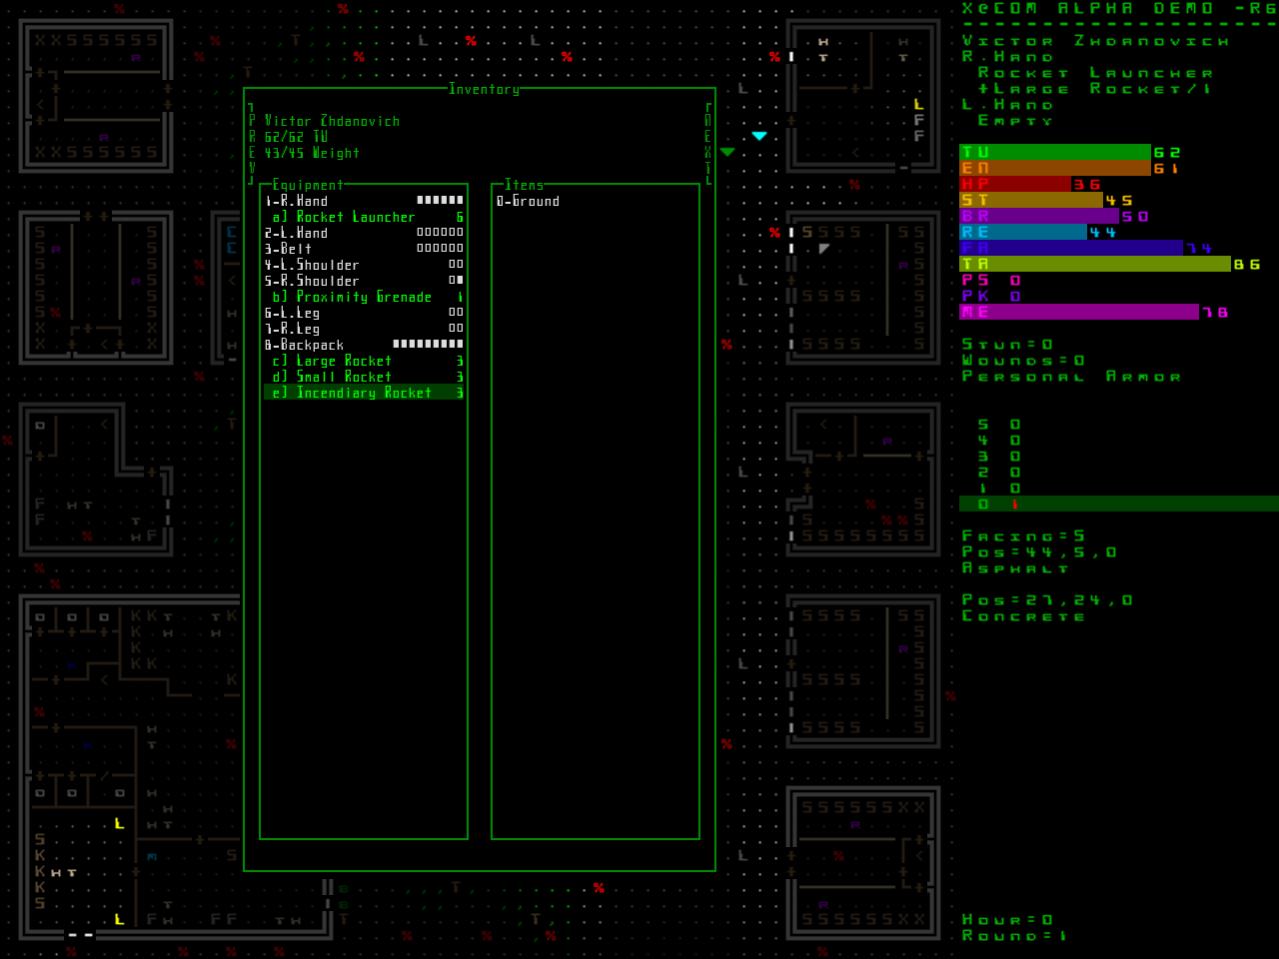Screen dimensions: 1279x959
Task: Click the R.Leg slot capacity squares
Action: (x=456, y=328)
